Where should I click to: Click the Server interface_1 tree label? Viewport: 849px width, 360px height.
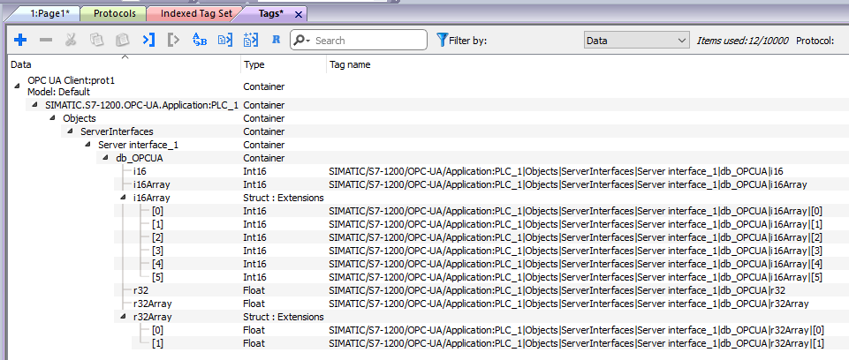pos(138,145)
